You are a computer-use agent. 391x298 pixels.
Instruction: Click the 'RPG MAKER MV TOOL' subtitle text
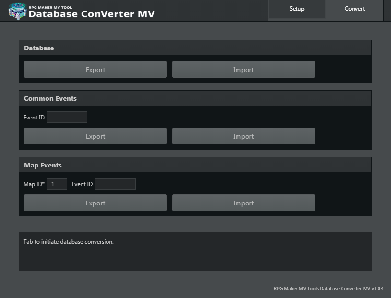point(50,8)
